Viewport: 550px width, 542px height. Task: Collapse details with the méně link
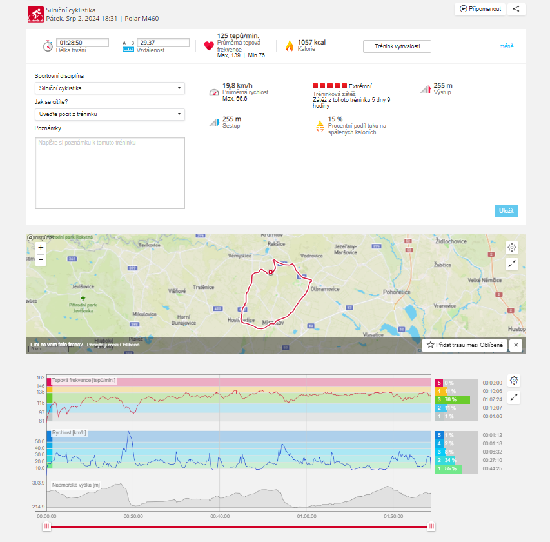(x=506, y=46)
